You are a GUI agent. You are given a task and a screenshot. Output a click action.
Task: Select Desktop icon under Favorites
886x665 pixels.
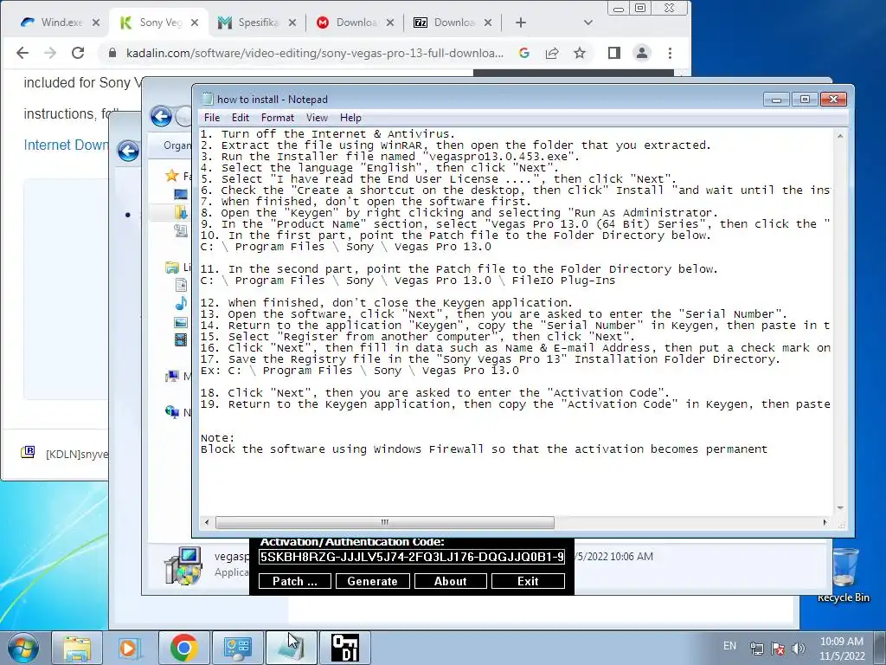point(181,195)
